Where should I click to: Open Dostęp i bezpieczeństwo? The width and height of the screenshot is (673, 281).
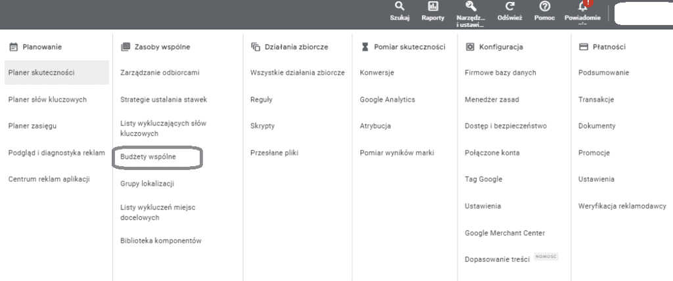pyautogui.click(x=505, y=126)
